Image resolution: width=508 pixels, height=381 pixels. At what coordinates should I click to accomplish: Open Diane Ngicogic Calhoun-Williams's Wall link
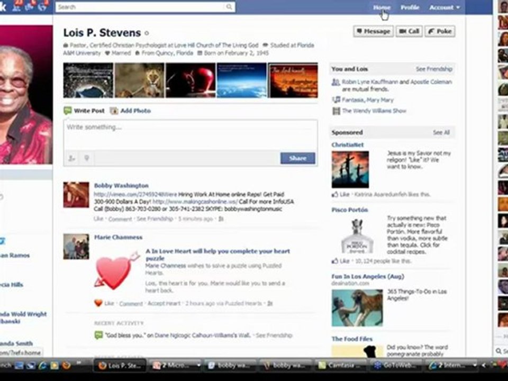[203, 335]
